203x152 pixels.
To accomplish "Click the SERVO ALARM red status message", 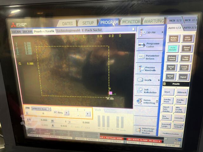I will (x=145, y=140).
